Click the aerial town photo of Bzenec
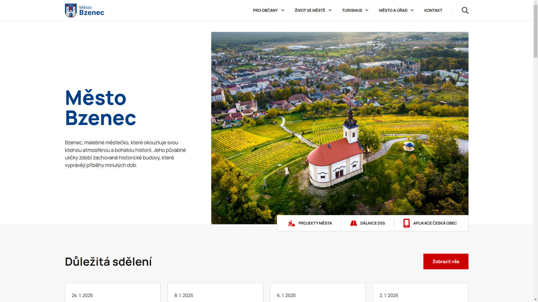This screenshot has height=302, width=538. click(x=340, y=128)
